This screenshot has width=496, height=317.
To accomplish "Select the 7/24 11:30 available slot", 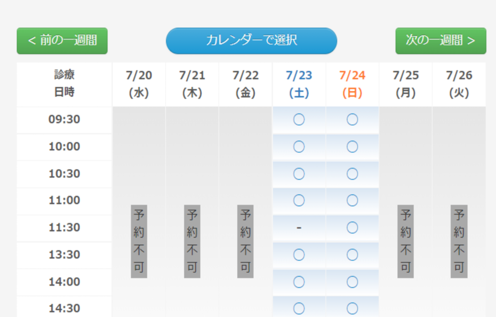I will click(x=352, y=228).
